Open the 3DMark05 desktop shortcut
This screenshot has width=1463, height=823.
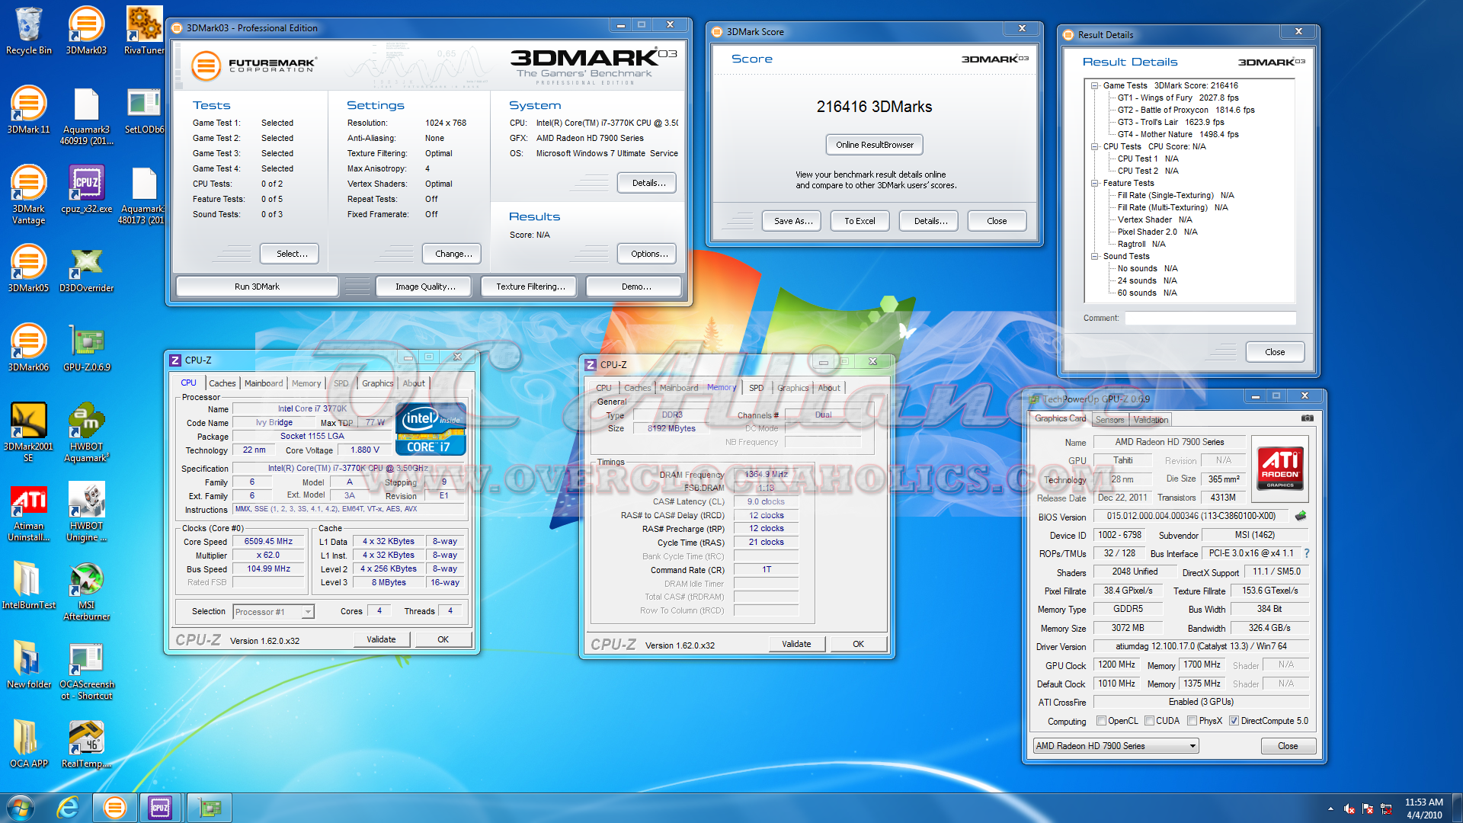pyautogui.click(x=28, y=268)
